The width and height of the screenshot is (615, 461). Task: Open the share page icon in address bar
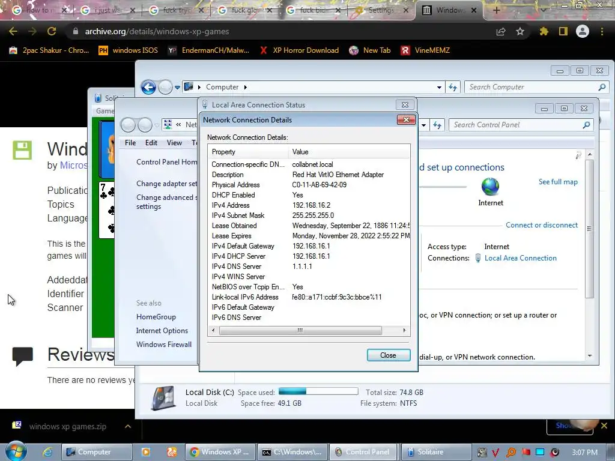click(x=501, y=32)
